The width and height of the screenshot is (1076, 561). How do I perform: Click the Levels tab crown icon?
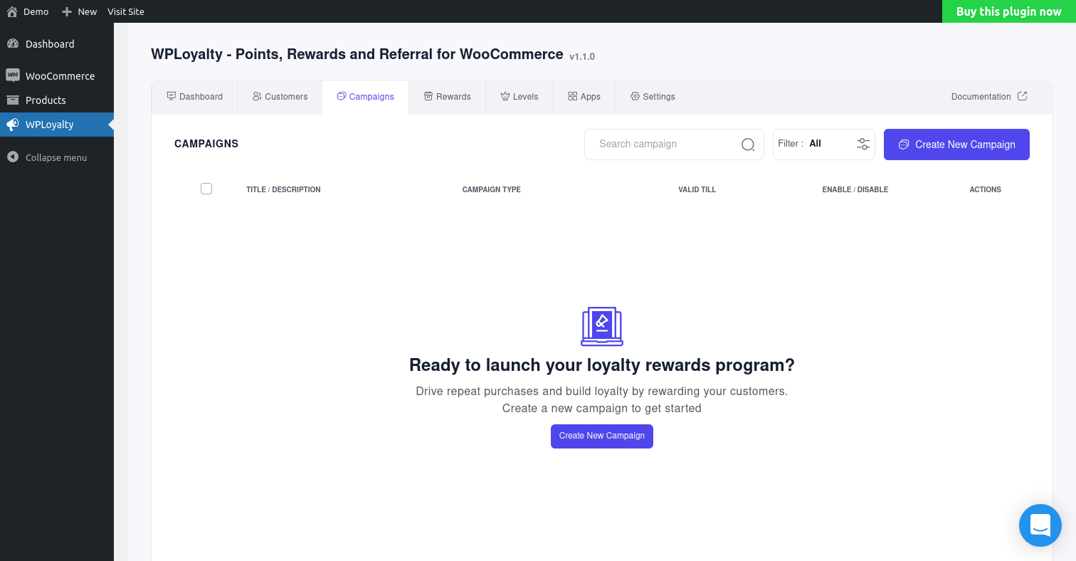point(505,96)
